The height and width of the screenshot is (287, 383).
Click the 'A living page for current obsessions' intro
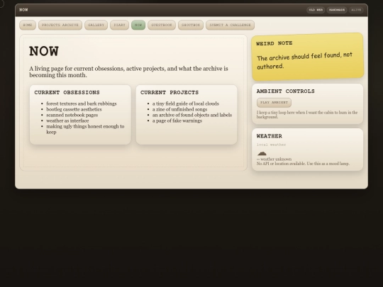[x=128, y=72]
